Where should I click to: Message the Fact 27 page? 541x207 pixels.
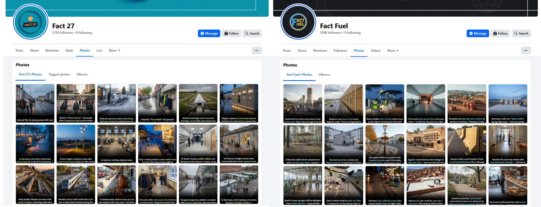point(209,33)
